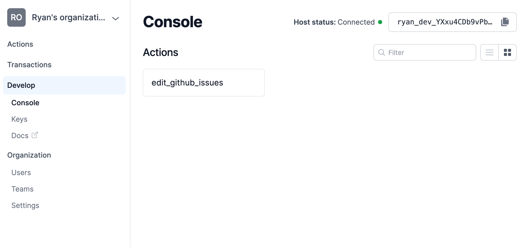Switch to list view layout
Image resolution: width=527 pixels, height=247 pixels.
[x=490, y=52]
